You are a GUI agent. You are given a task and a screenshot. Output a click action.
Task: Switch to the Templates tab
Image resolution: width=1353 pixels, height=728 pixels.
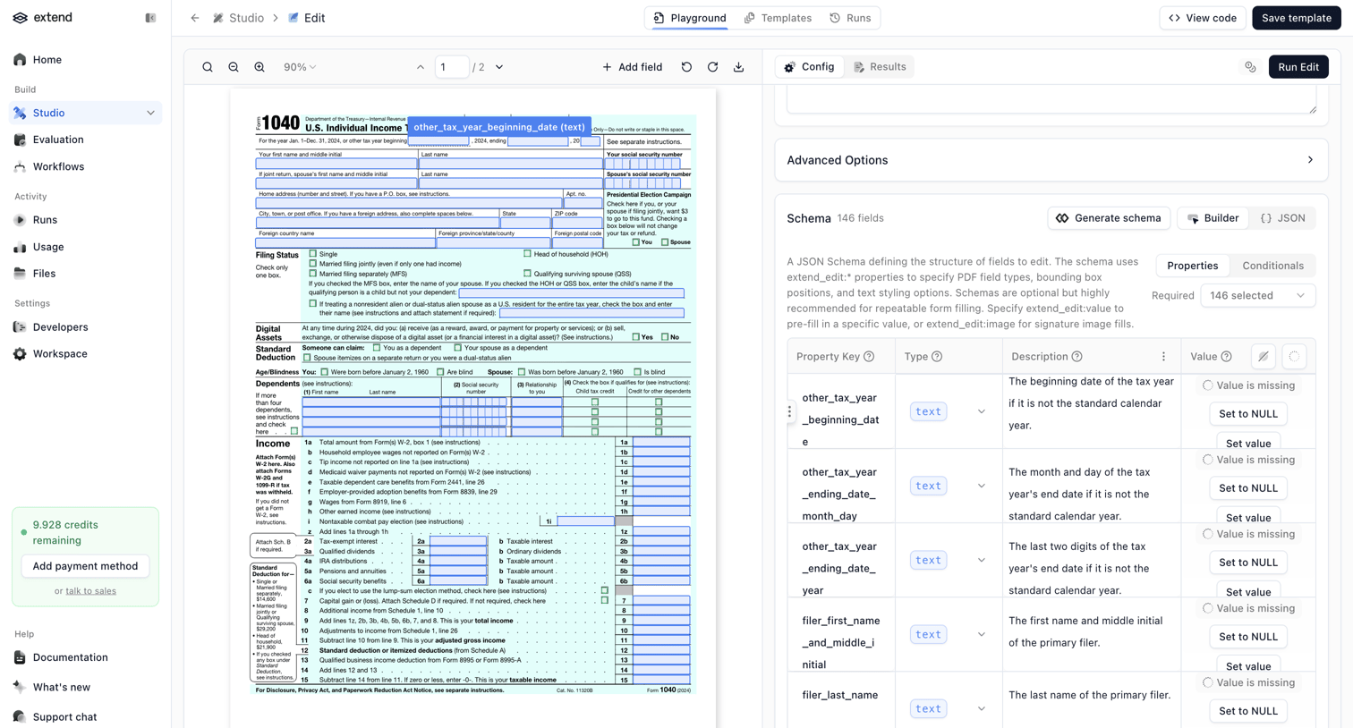[778, 18]
